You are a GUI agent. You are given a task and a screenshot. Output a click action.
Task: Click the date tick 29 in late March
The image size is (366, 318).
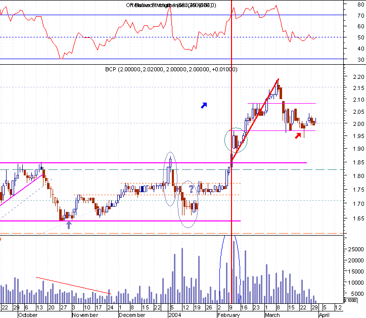[x=315, y=307]
